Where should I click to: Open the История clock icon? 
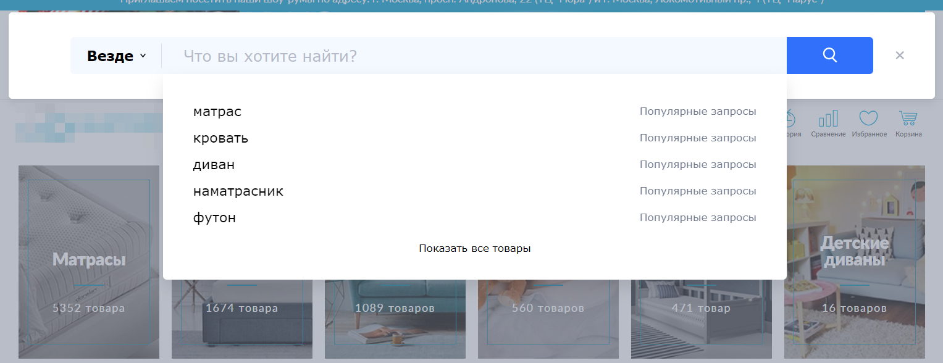point(791,123)
